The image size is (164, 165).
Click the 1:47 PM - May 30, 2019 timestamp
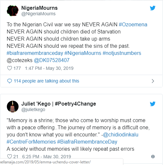pyautogui.click(x=49, y=68)
